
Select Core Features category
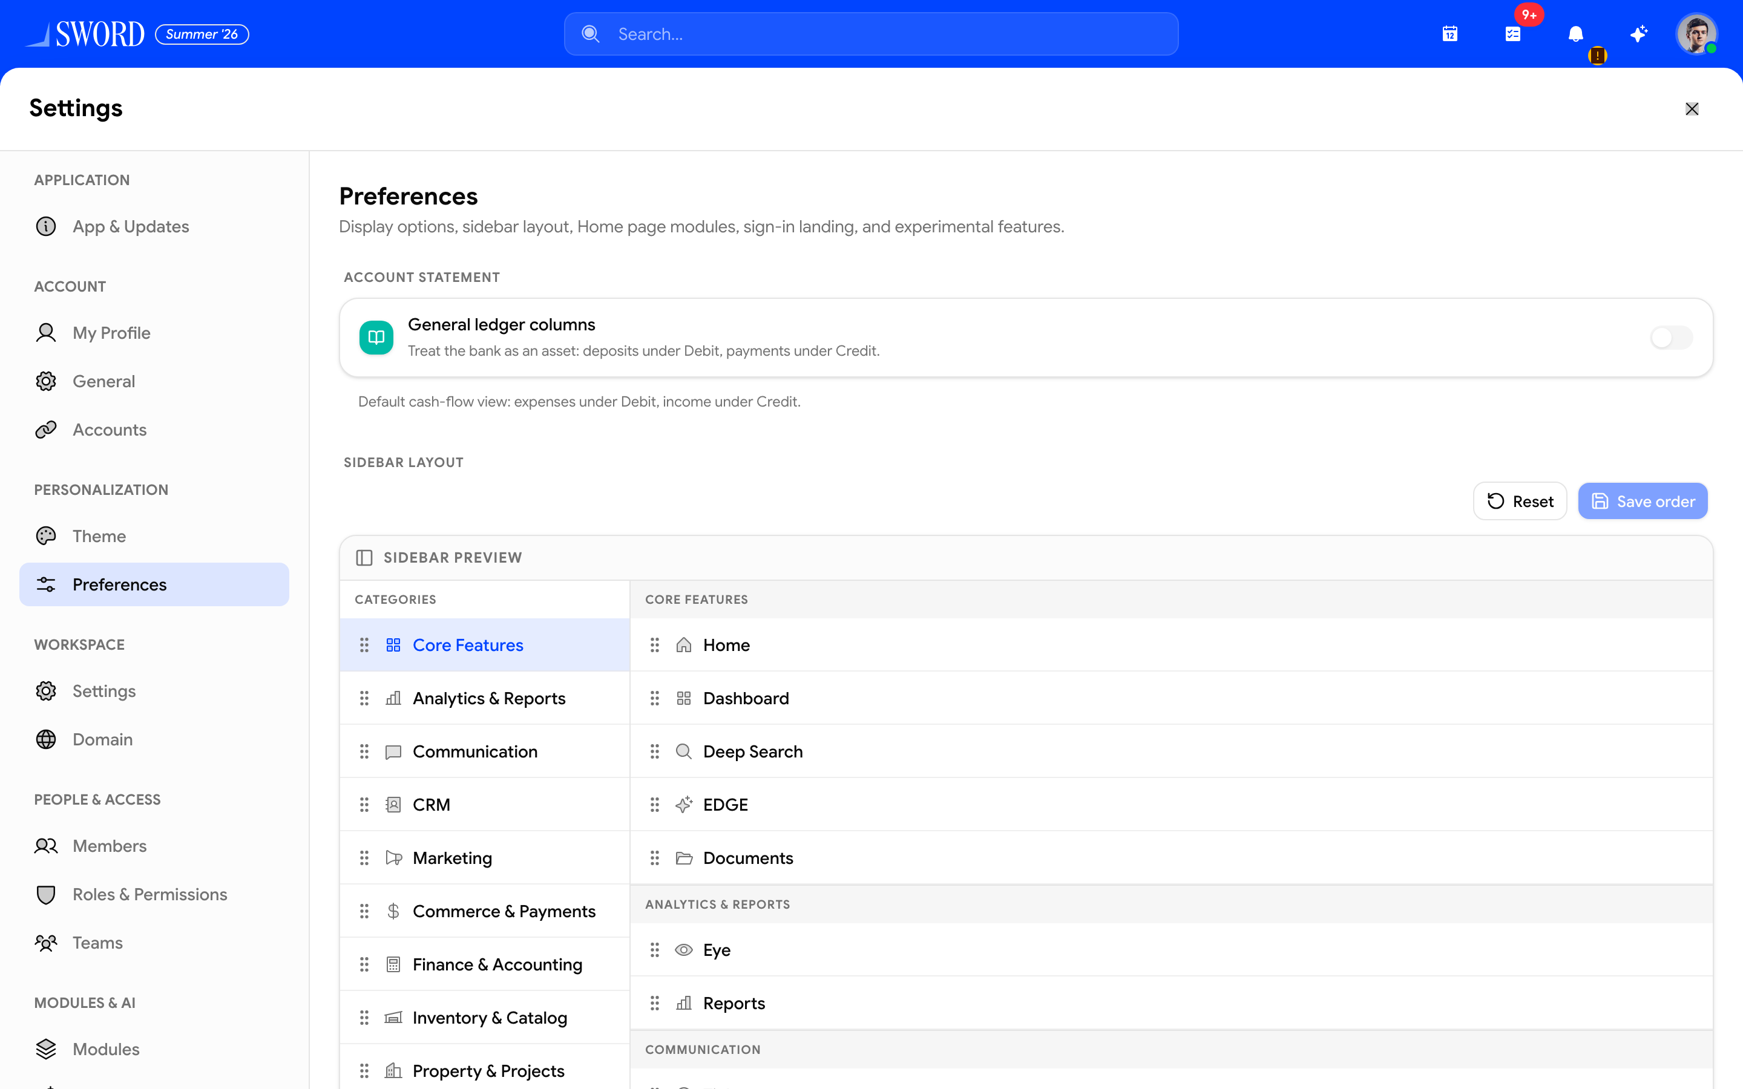(x=485, y=644)
